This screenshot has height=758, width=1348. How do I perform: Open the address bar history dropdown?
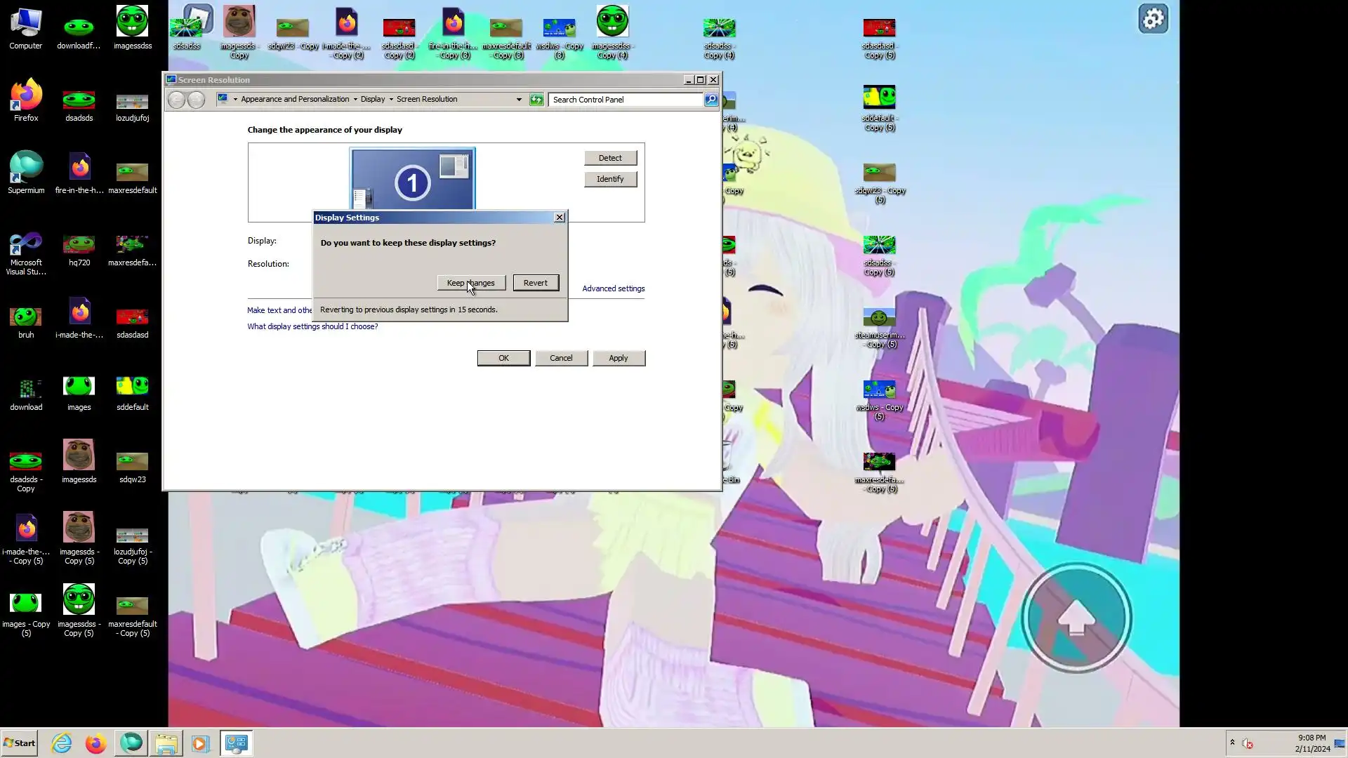pyautogui.click(x=519, y=100)
